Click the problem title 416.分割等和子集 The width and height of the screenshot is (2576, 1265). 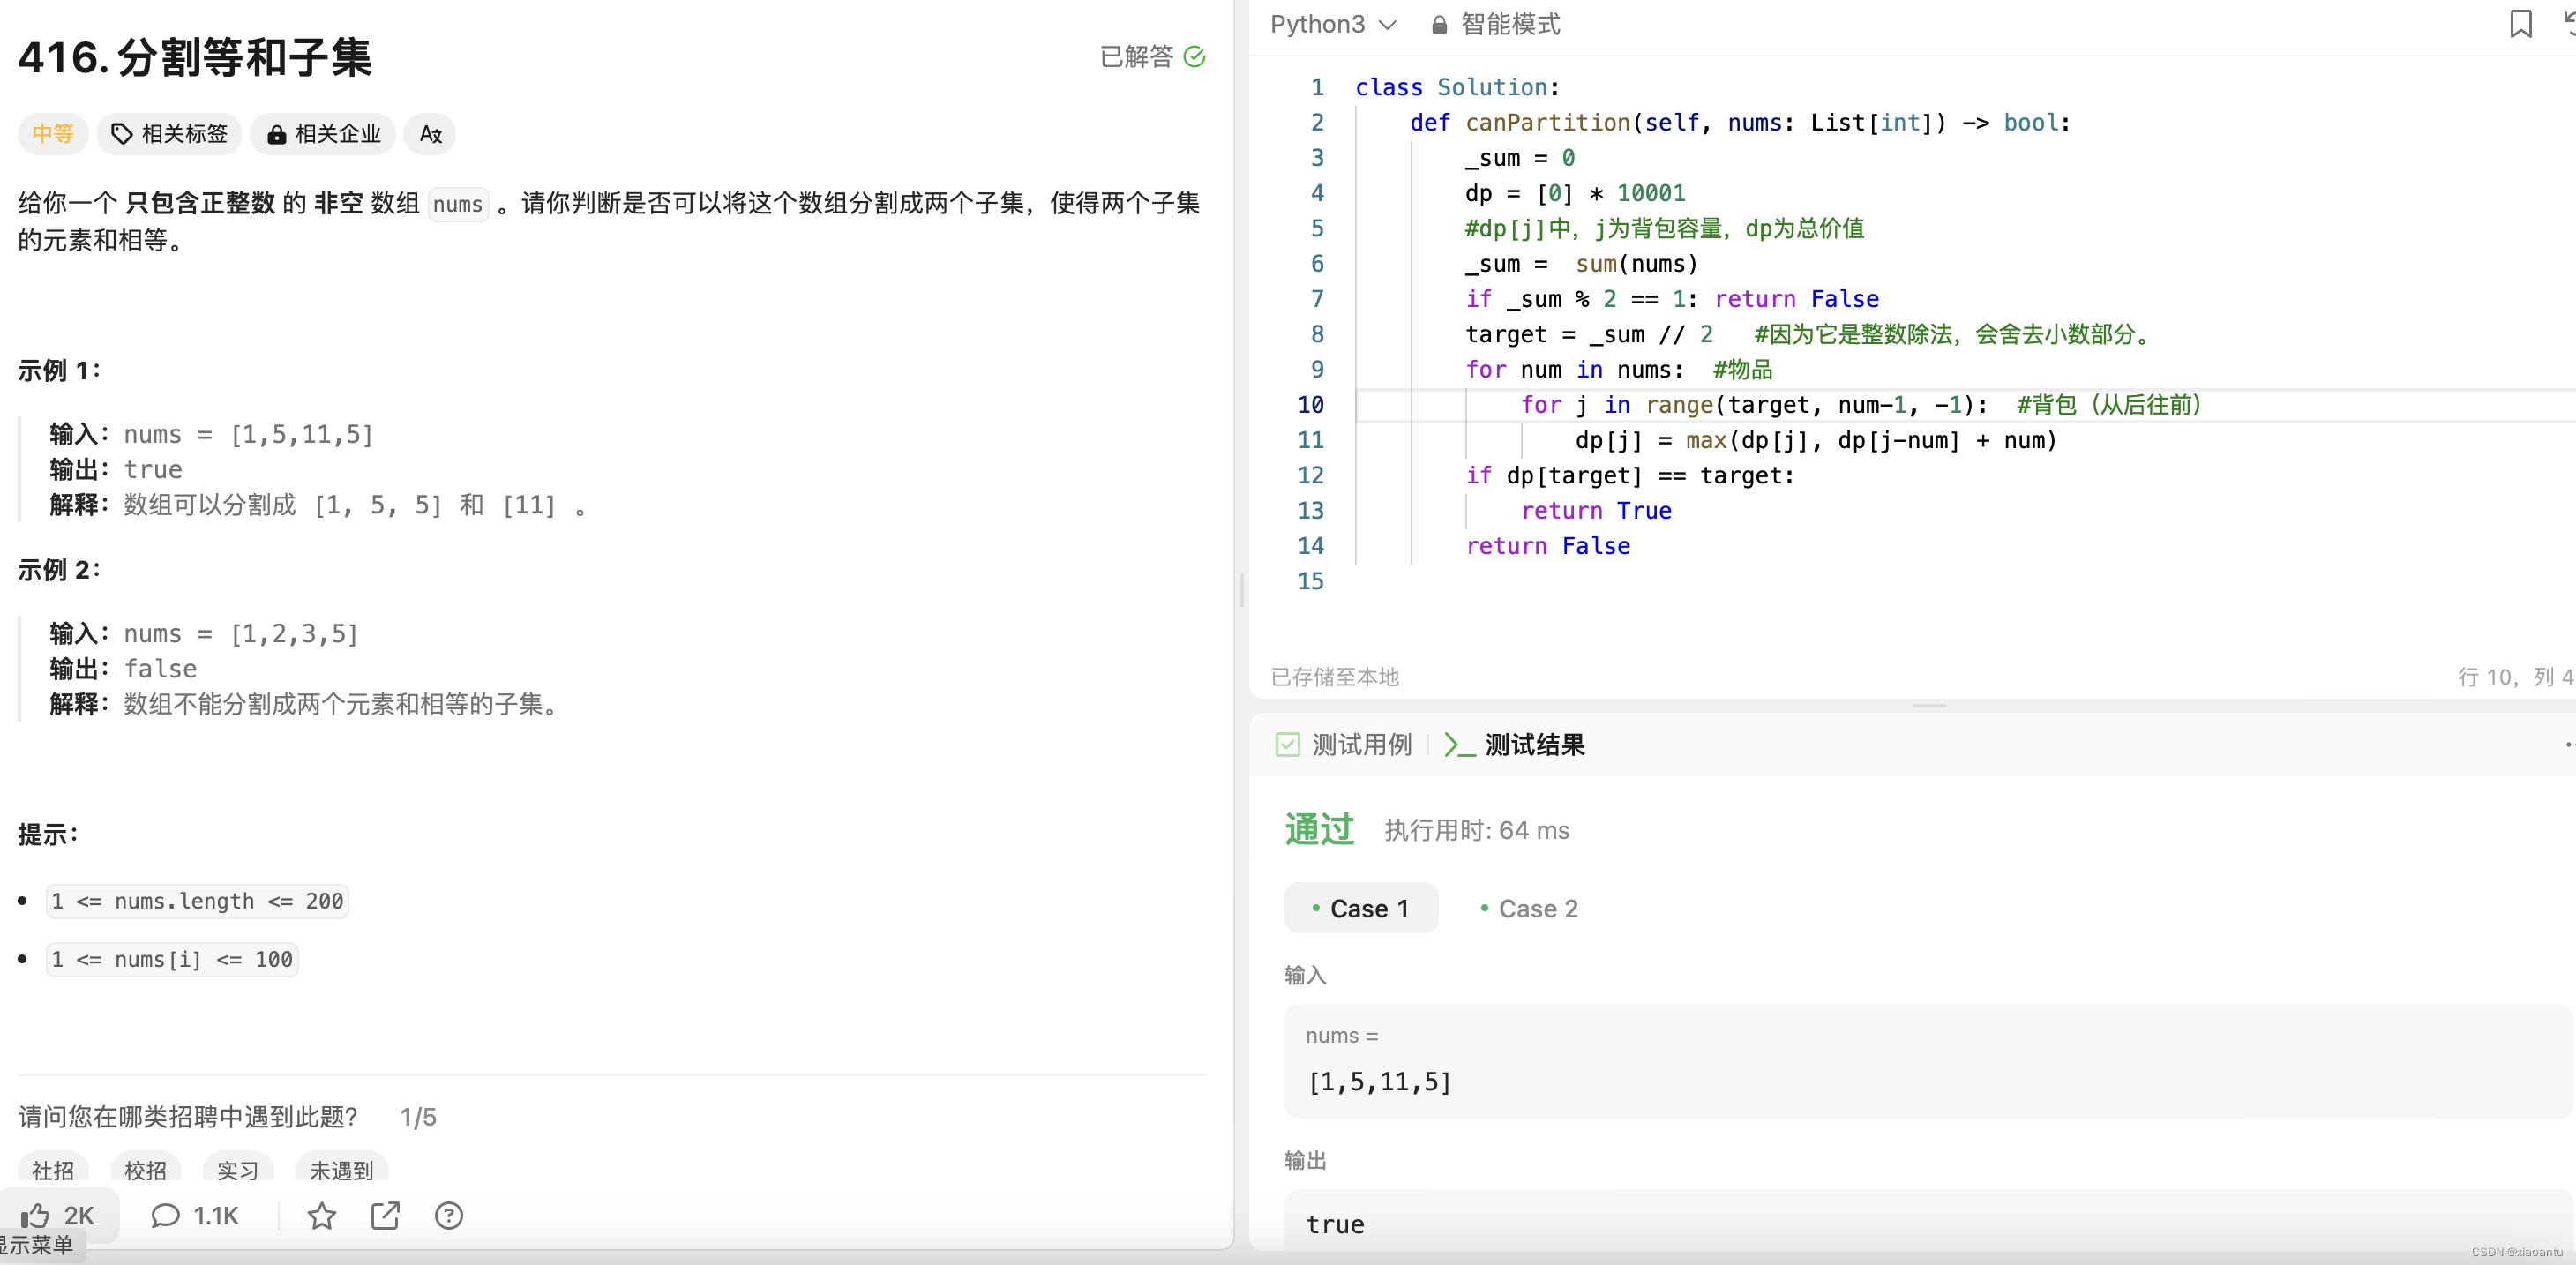pyautogui.click(x=195, y=57)
